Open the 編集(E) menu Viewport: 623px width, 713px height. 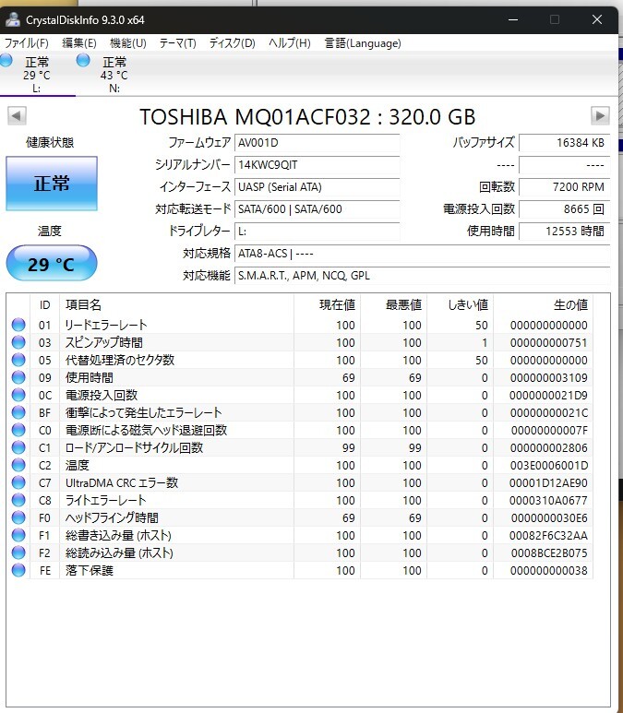(x=79, y=43)
